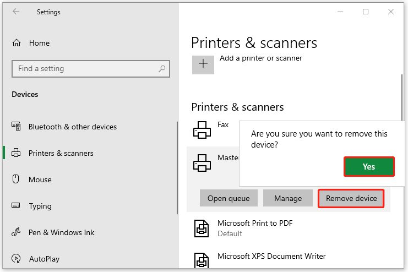
Task: Click the mouse icon in the sidebar
Action: (x=16, y=179)
